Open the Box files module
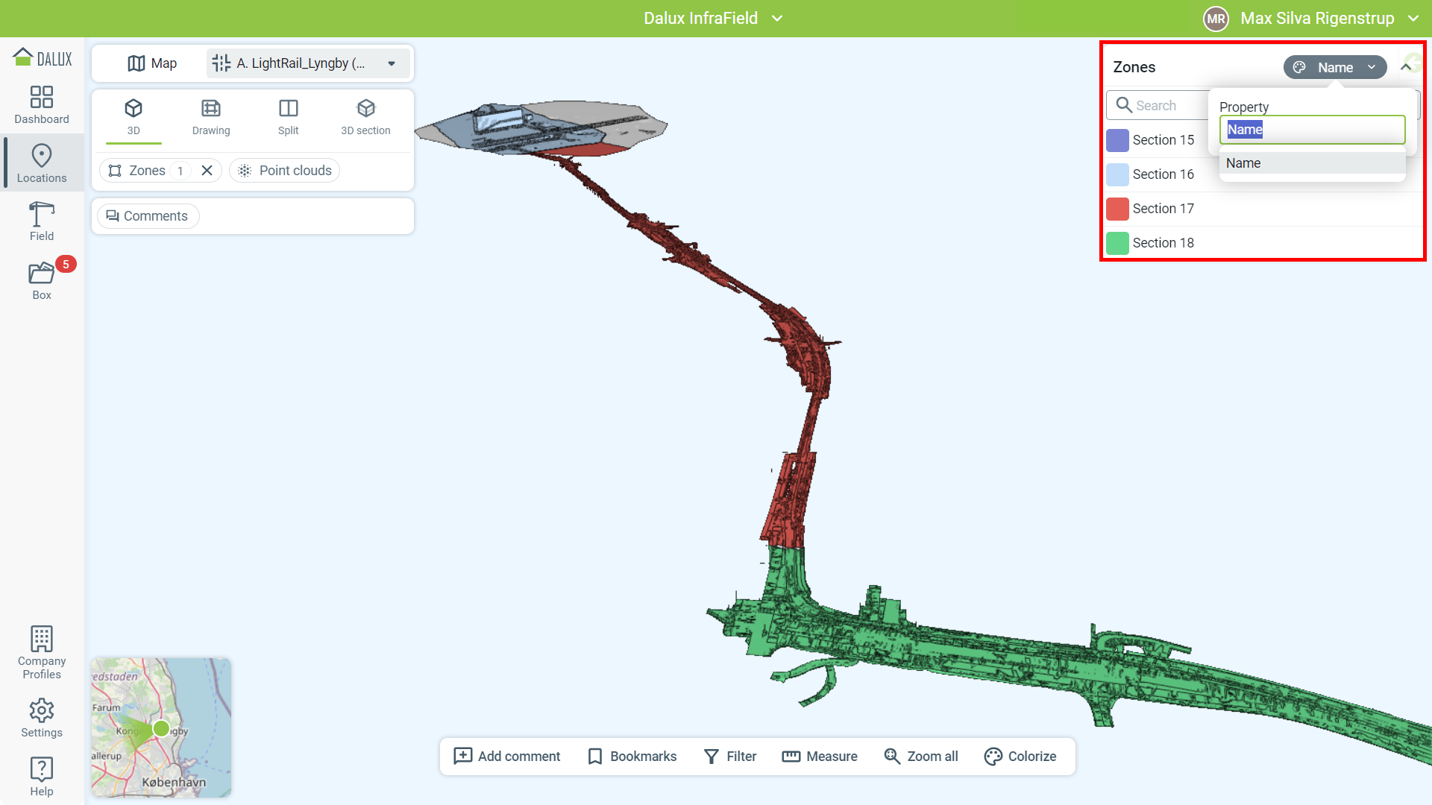 point(42,281)
